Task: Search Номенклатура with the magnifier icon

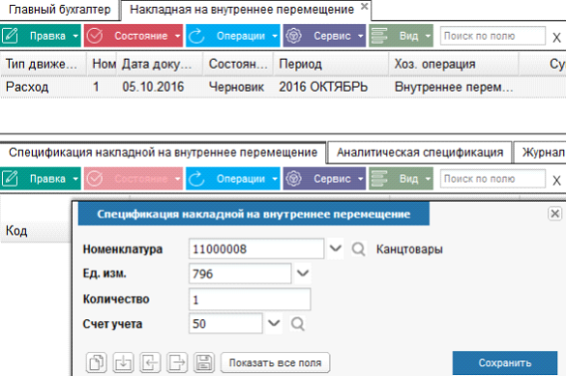Action: [x=358, y=249]
